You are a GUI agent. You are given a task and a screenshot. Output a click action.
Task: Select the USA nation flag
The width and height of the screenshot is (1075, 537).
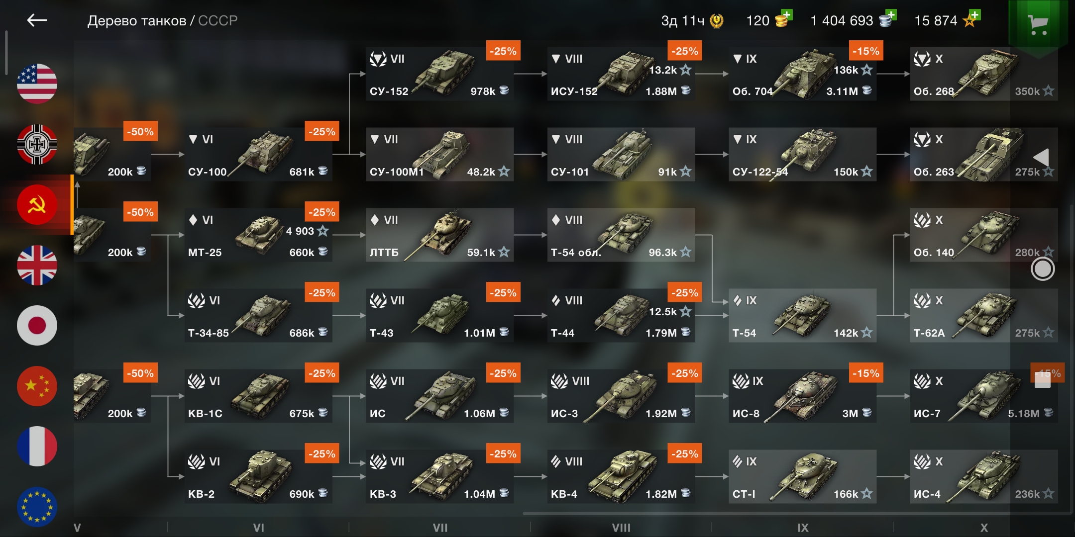[37, 84]
